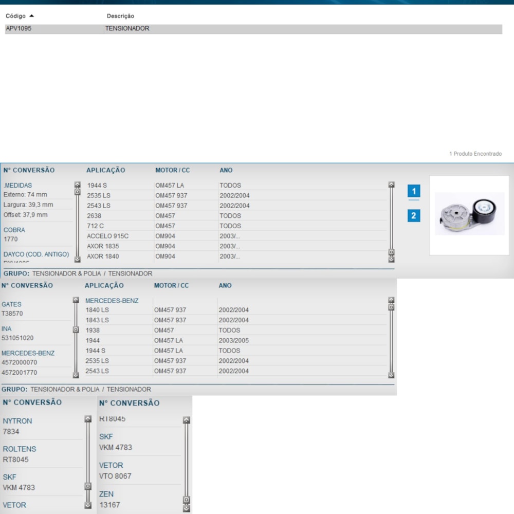Viewport: 514px width, 514px height.
Task: Click the Mercedes-Benz code 4572000070
Action: coord(20,362)
